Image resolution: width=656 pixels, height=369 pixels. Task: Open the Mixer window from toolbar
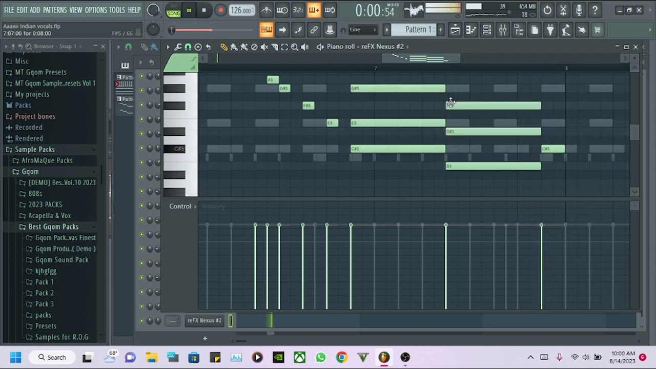point(503,30)
